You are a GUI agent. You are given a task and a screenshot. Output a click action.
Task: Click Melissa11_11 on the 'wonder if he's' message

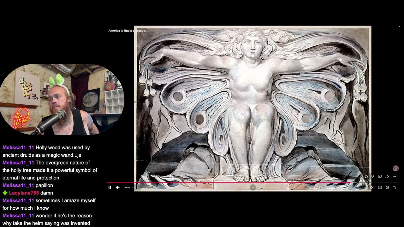[18, 216]
